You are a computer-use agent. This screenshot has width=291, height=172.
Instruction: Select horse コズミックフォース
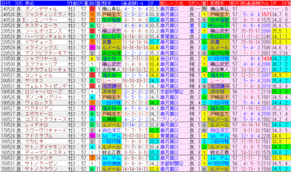click(x=45, y=119)
